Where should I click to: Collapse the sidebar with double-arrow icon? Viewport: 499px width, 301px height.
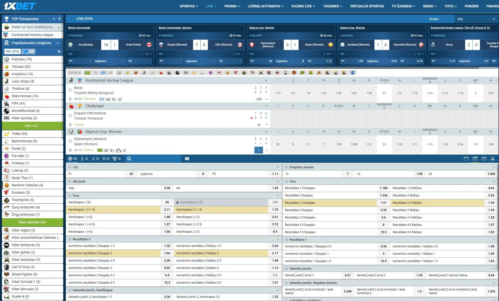[x=60, y=19]
